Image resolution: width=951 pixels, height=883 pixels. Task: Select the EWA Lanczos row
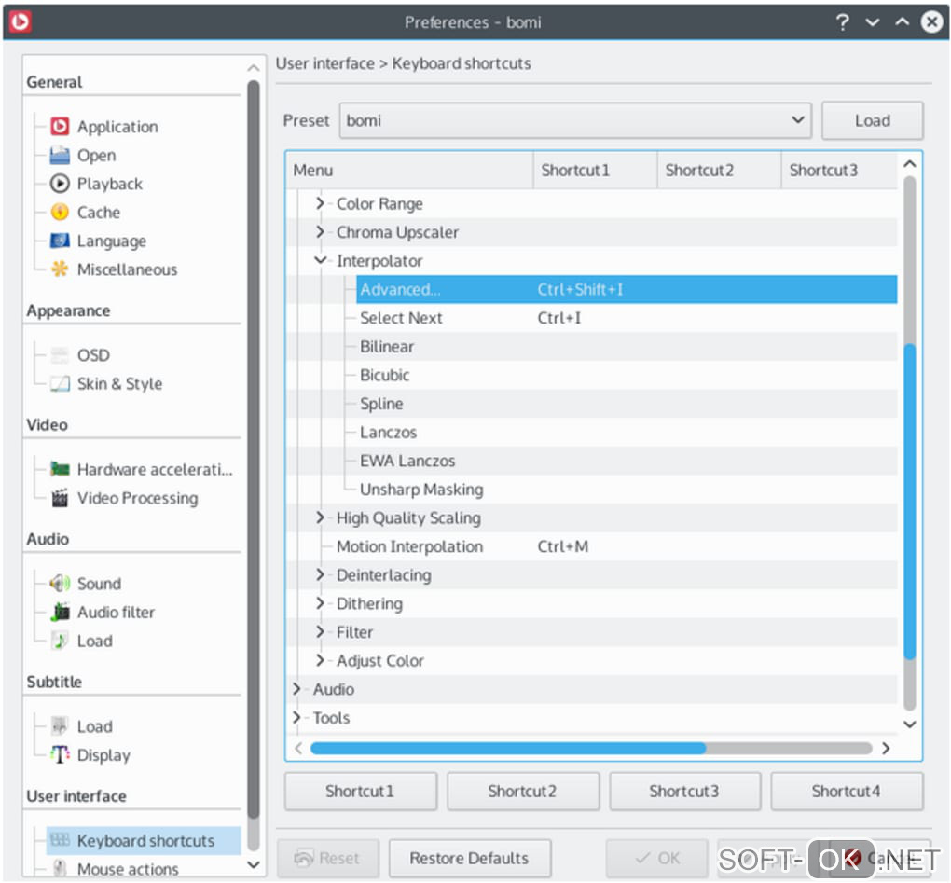[x=627, y=461]
